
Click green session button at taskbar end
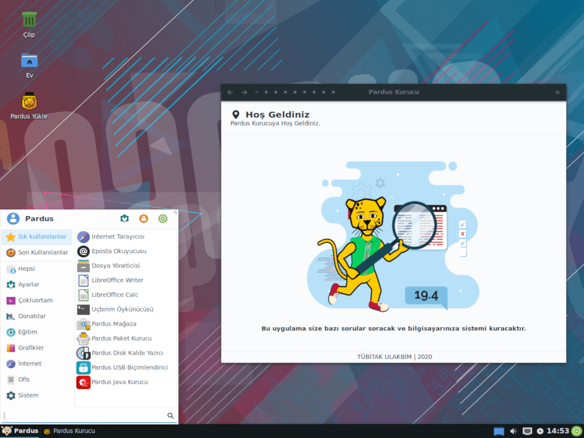point(577,431)
